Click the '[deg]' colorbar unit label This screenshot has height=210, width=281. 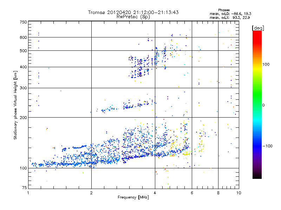258,28
